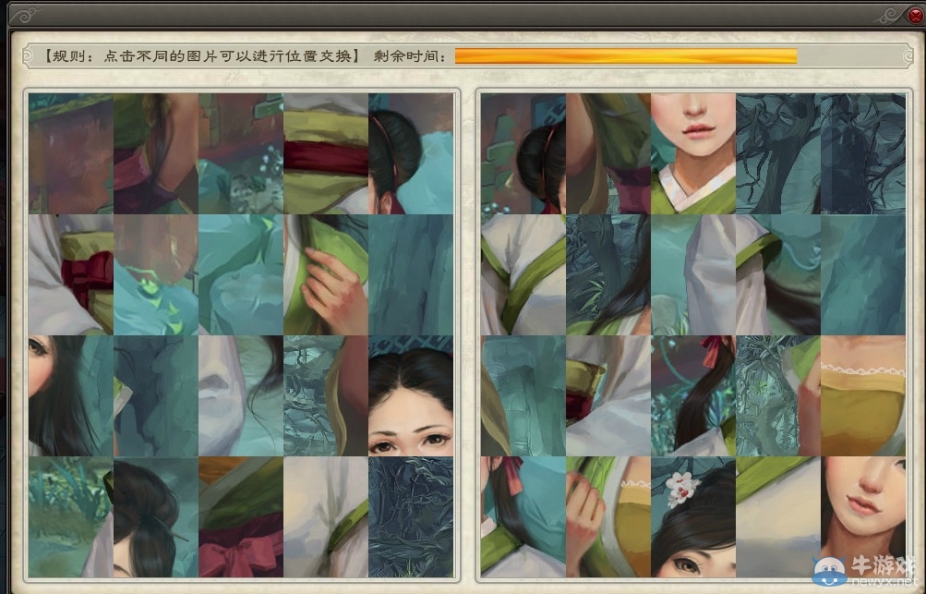Screen dimensions: 926x594
Task: Select right puzzle tile with yellow bodice and lace trim
Action: [x=863, y=396]
